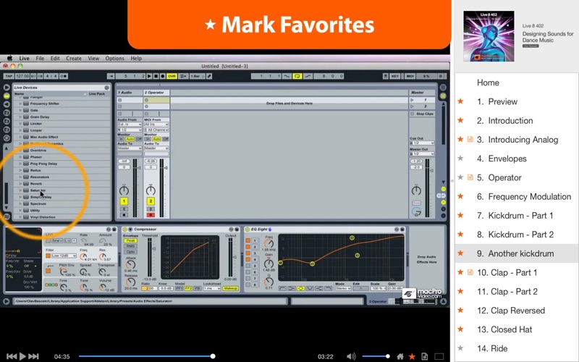Open the Live menu
579x362 pixels.
click(25, 58)
